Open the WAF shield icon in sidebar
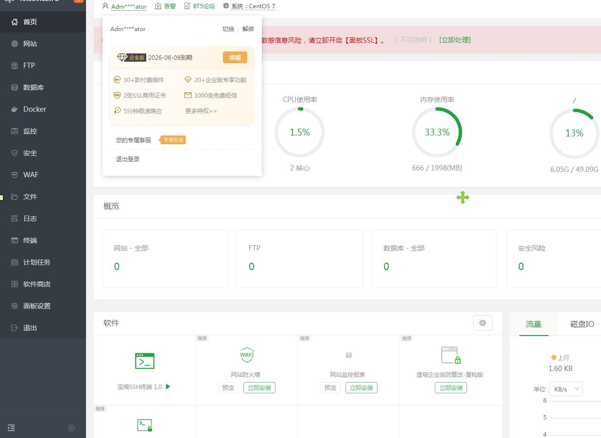This screenshot has width=601, height=438. coord(15,175)
